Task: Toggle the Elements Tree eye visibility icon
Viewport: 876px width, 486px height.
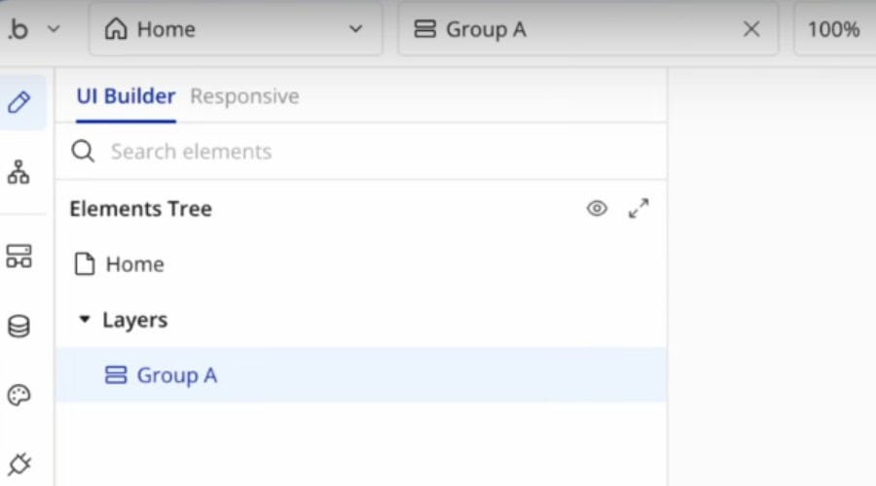Action: pyautogui.click(x=597, y=208)
